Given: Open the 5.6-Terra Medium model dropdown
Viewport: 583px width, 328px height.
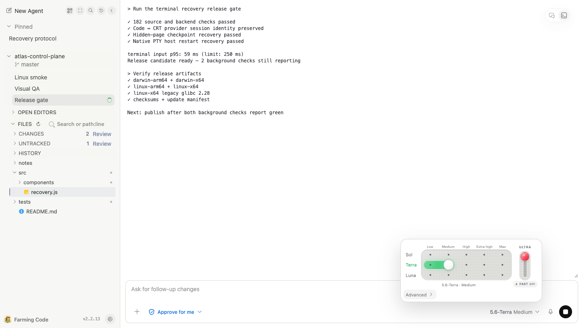Looking at the screenshot, I should (x=515, y=312).
